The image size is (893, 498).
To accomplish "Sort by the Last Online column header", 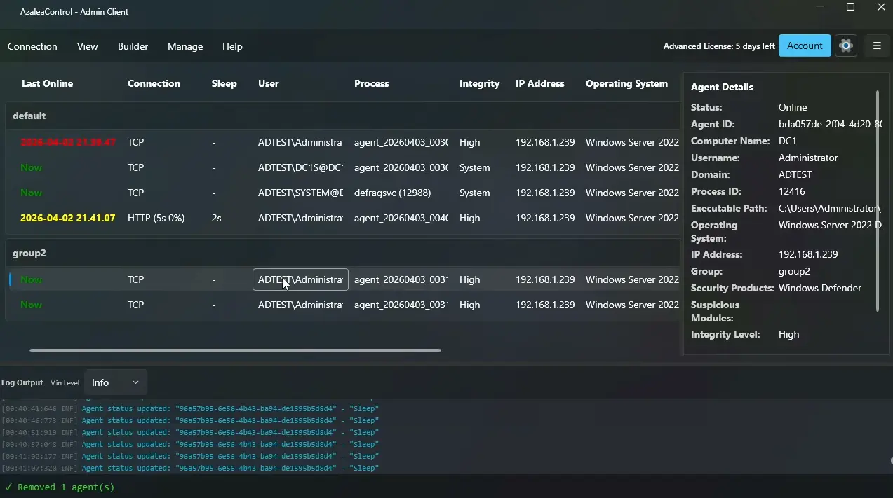I will click(x=47, y=83).
